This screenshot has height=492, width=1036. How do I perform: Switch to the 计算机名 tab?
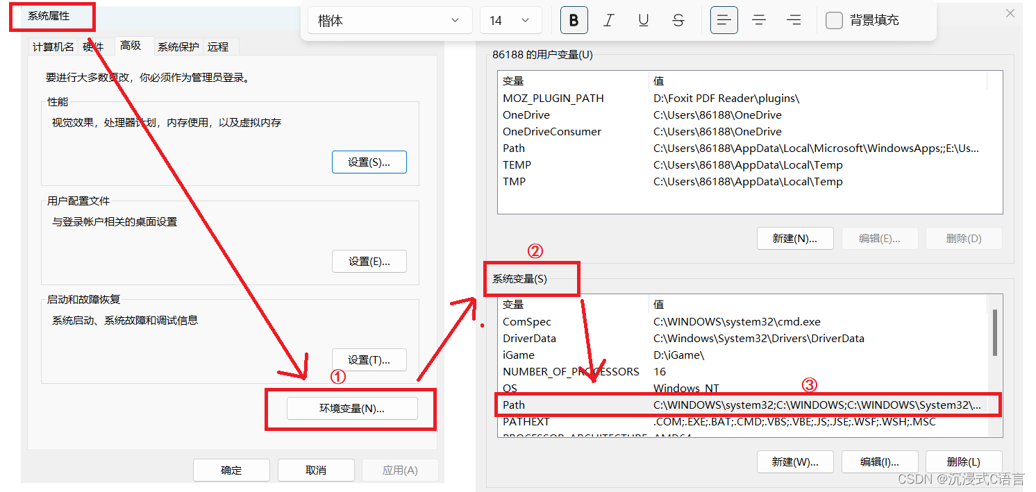[x=53, y=46]
